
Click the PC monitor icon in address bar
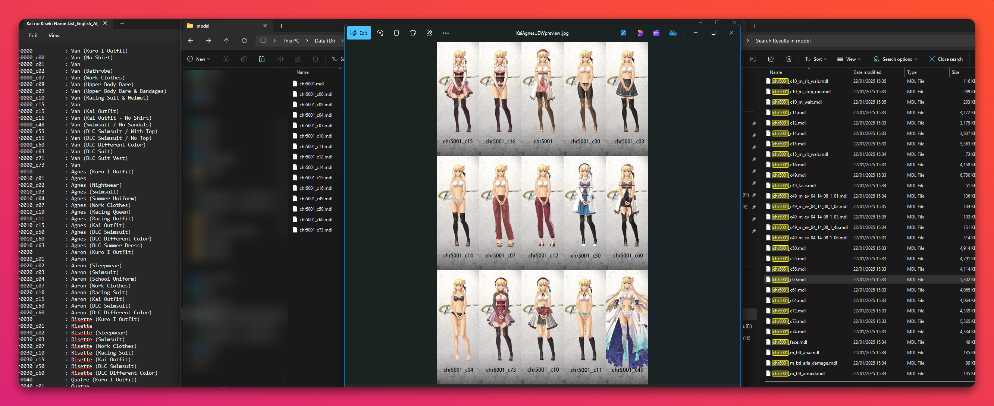point(264,41)
